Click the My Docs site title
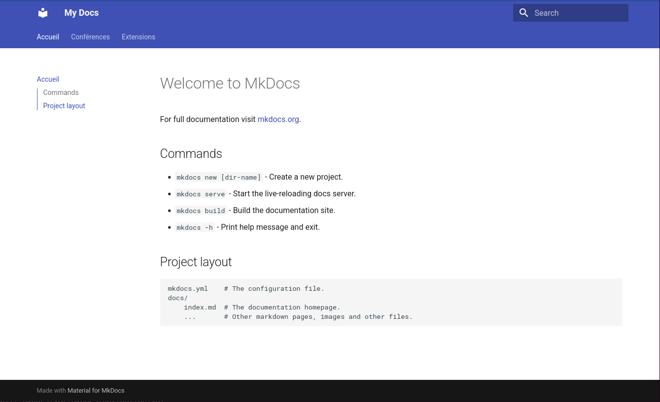Viewport: 660px width, 402px height. [81, 13]
